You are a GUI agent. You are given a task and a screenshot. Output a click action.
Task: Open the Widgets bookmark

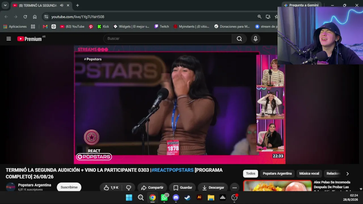coord(131,26)
